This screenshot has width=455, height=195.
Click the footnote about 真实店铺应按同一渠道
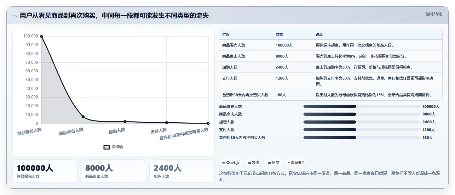coord(330,176)
